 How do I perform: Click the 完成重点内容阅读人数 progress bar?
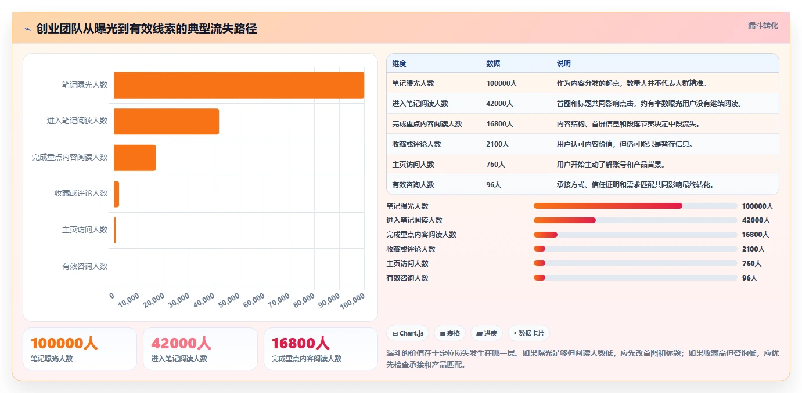click(635, 235)
